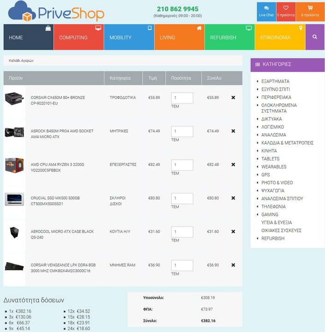This screenshot has height=332, width=325.
Task: Open the AMD CPU AM4 RYZEN 3 link
Action: (x=57, y=167)
